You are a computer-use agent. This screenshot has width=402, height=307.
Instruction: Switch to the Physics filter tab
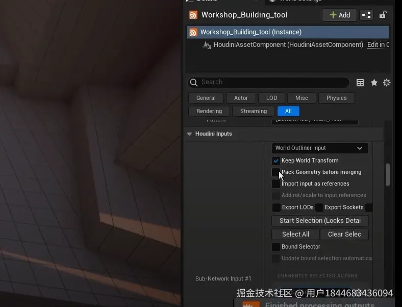[x=336, y=98]
